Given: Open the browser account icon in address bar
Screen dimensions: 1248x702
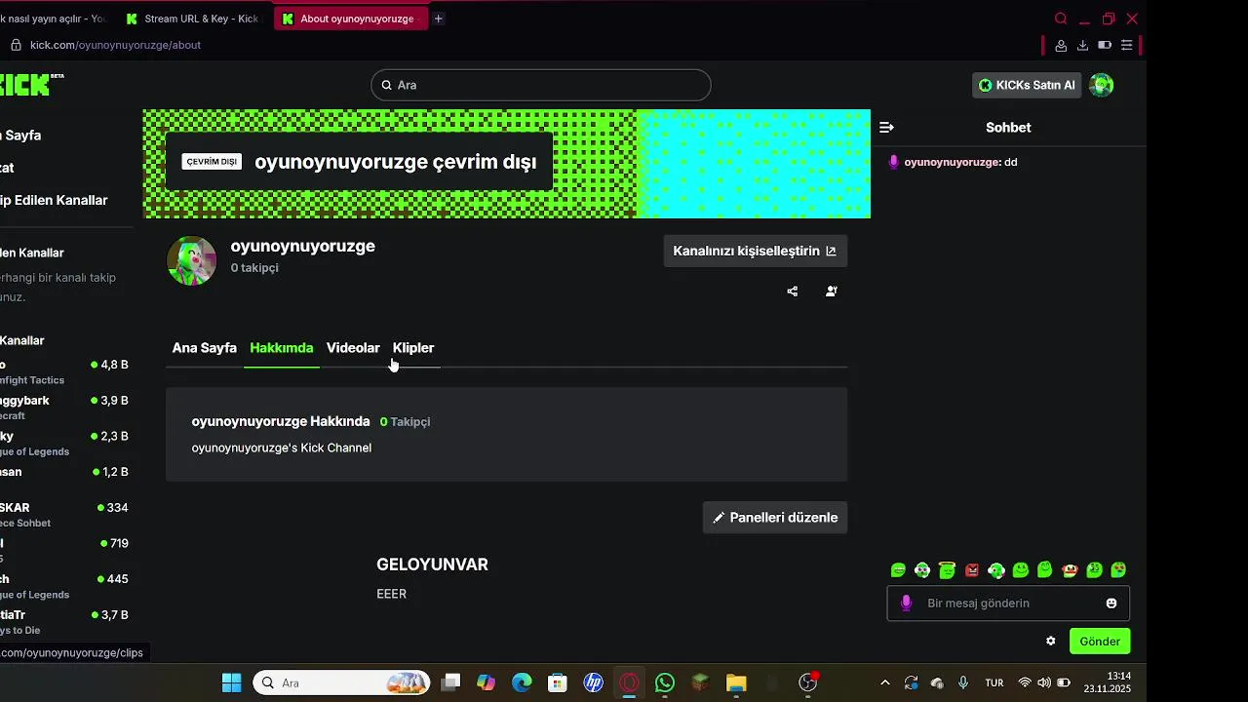Looking at the screenshot, I should pos(1061,46).
